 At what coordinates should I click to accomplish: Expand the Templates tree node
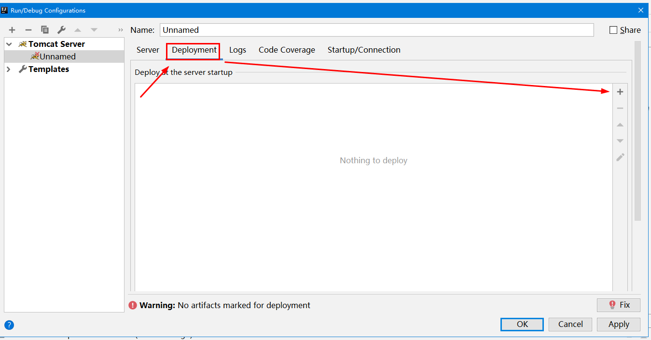coord(9,69)
